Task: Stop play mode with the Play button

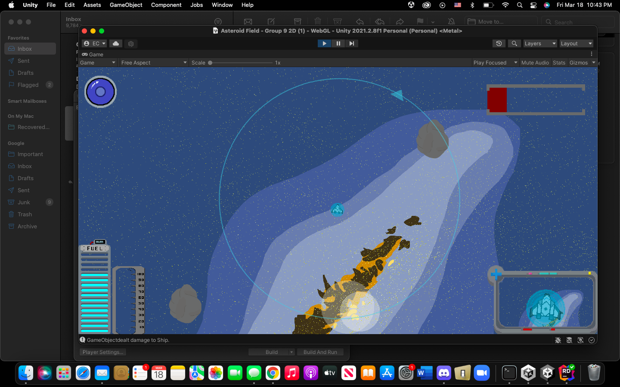Action: pyautogui.click(x=324, y=43)
